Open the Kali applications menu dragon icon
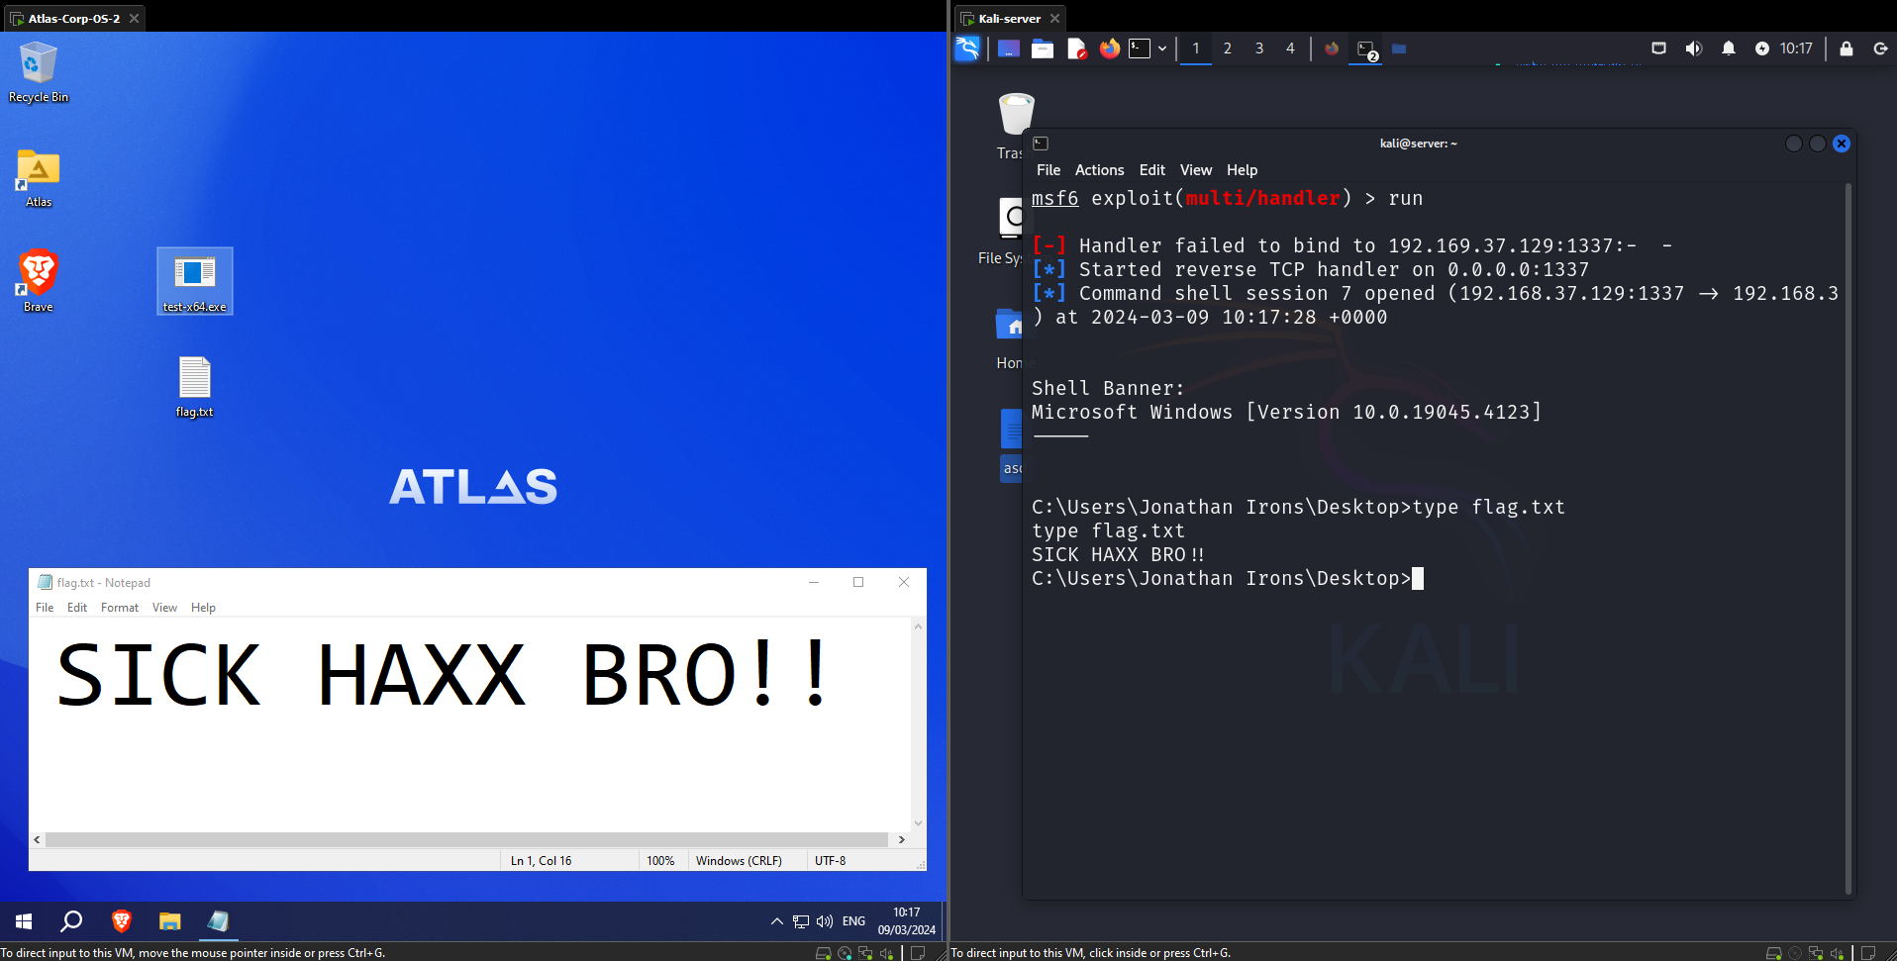Screen dimensions: 1897x961 (967, 48)
